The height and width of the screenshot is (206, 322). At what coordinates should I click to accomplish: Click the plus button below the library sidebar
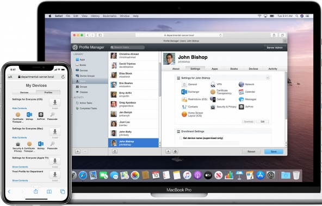(x=78, y=152)
